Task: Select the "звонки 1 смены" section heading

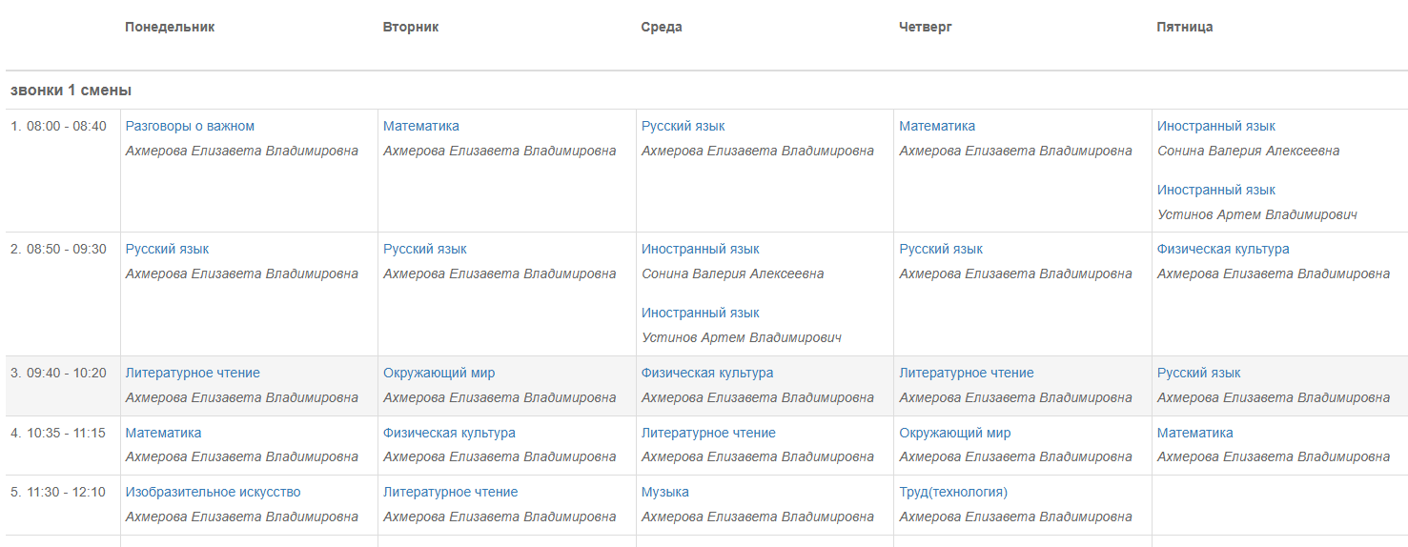Action: coord(71,91)
